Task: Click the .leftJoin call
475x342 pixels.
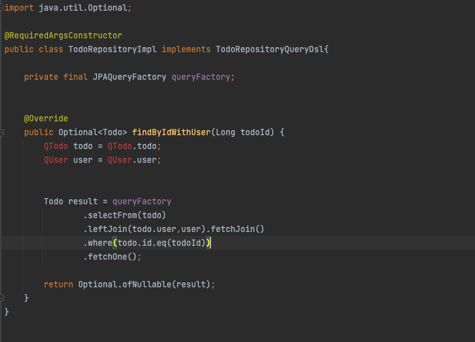Action: pyautogui.click(x=105, y=229)
